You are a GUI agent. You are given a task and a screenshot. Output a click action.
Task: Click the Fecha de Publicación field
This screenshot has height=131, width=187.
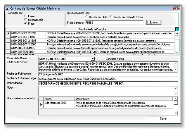108,74
